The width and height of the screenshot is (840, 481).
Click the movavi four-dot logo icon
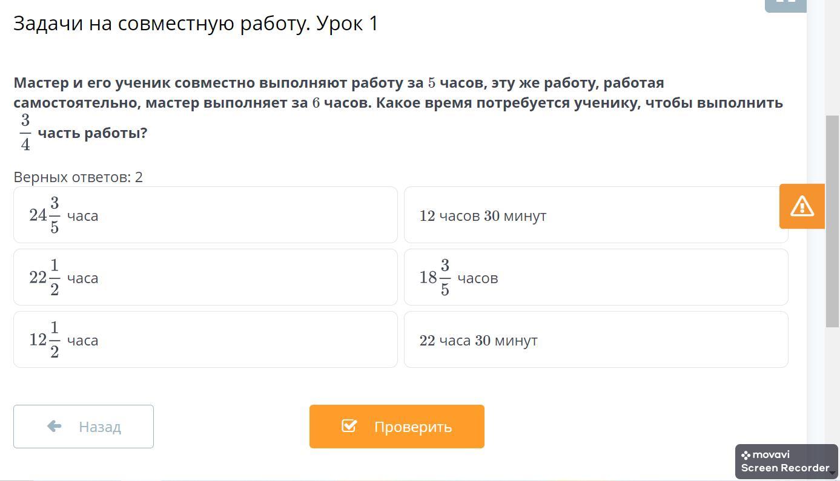[x=746, y=455]
